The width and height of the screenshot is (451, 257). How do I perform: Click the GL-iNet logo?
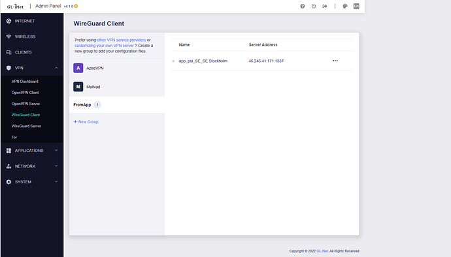tap(15, 6)
